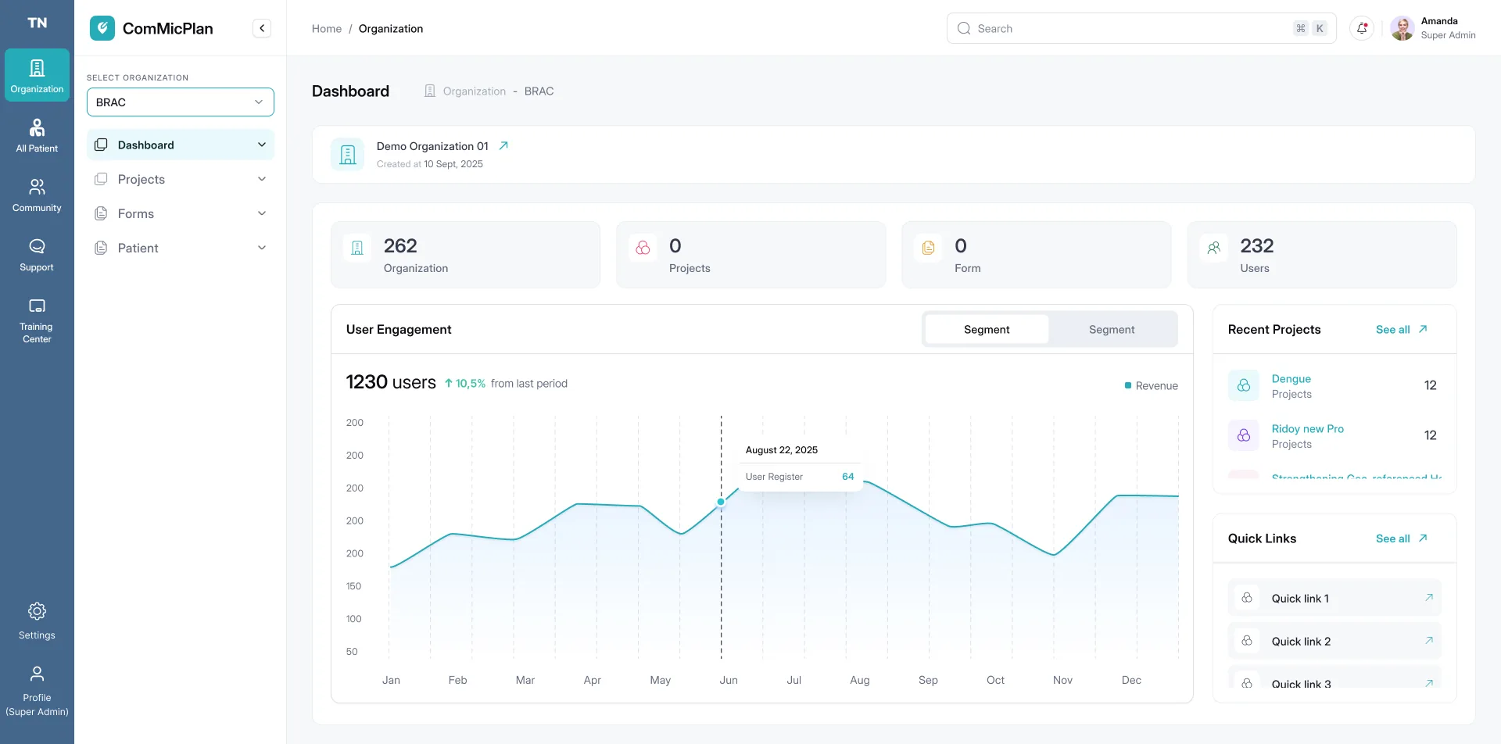Open the Community section
1501x744 pixels.
[37, 195]
